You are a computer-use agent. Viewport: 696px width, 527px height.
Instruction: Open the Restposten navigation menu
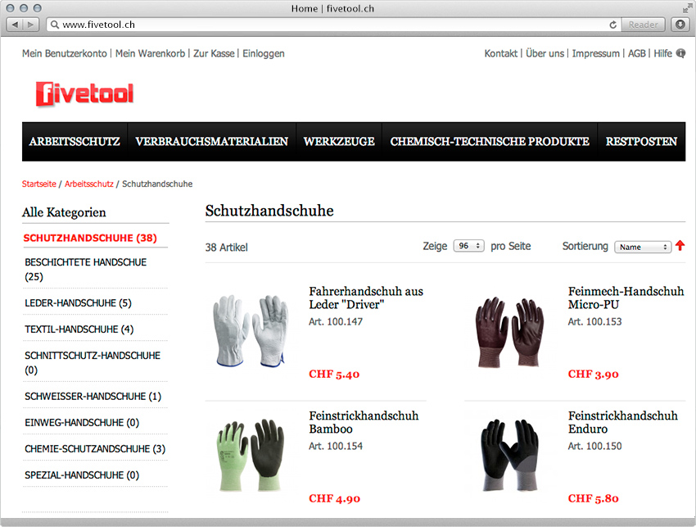[x=641, y=141]
